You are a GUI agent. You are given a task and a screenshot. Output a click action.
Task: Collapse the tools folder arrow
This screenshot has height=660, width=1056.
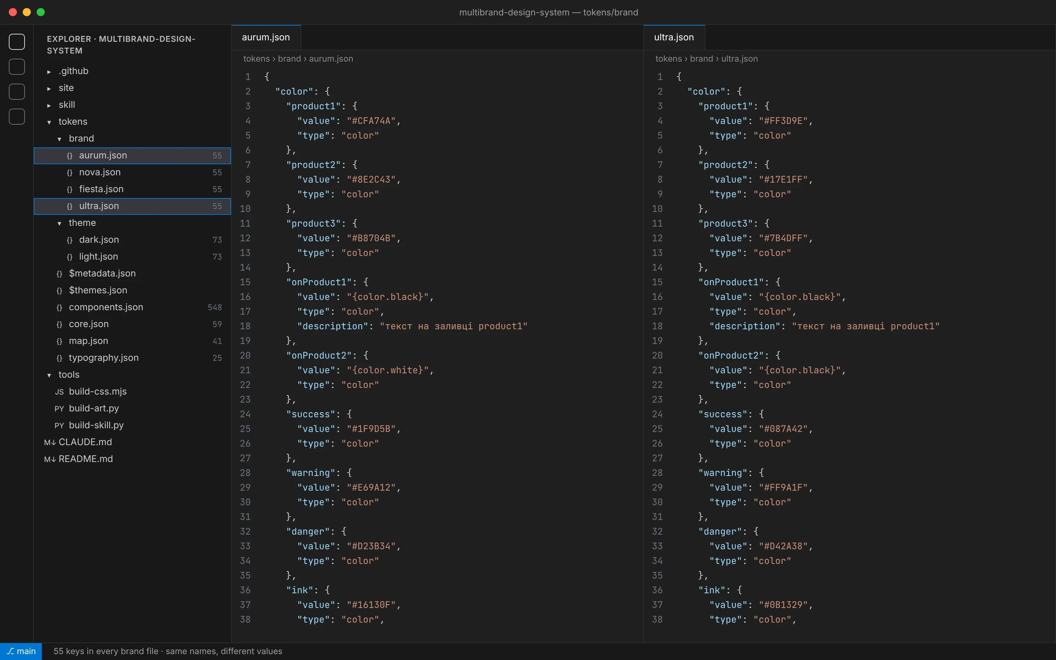pos(49,375)
